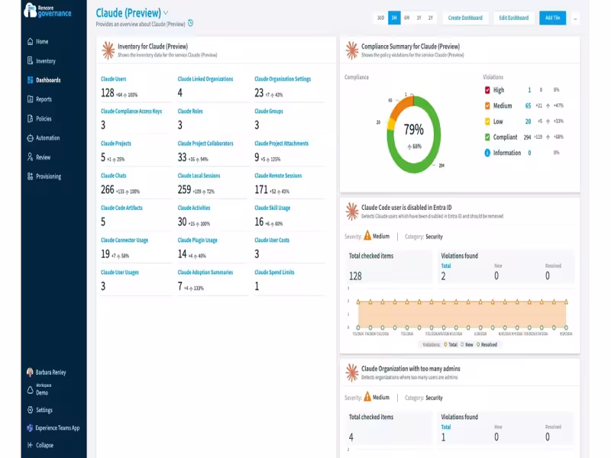Click Medium severity warning icon in Entra tile
611x458 pixels.
pos(367,236)
